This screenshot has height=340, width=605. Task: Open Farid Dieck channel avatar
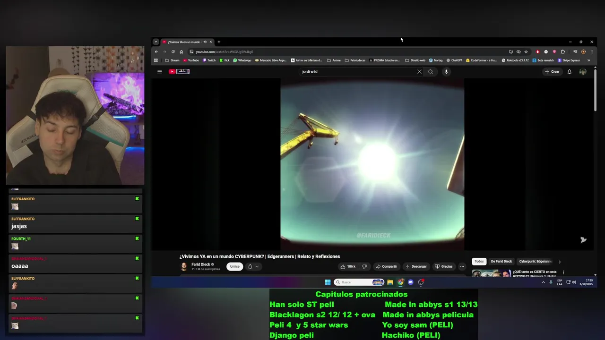click(x=184, y=267)
